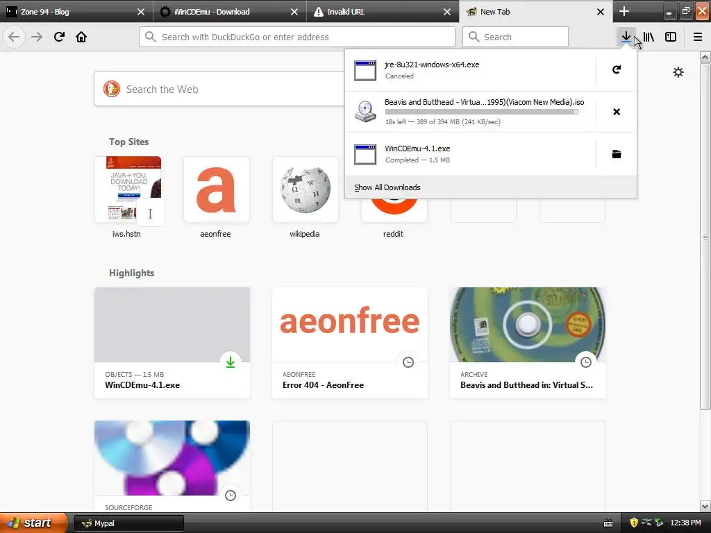Open containing folder for WinCDEmu-4.1.exe

[617, 154]
